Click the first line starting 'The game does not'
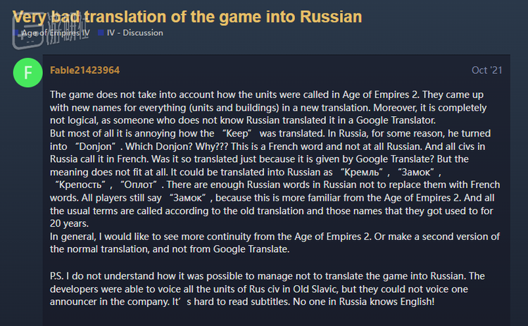This screenshot has width=528, height=326. coord(267,94)
